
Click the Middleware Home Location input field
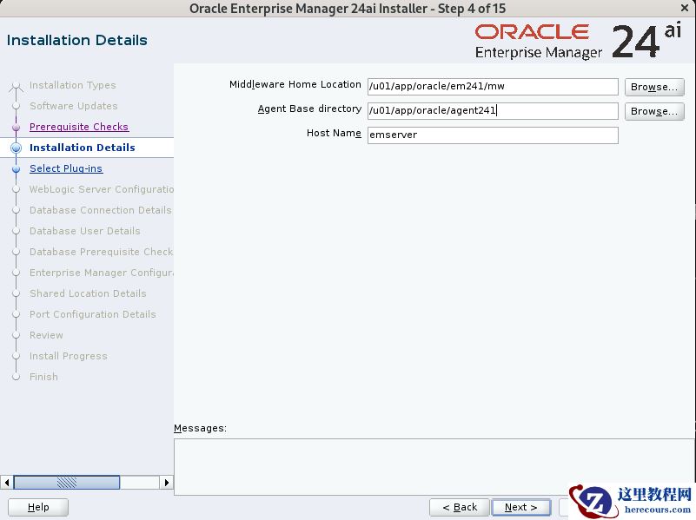(x=493, y=87)
